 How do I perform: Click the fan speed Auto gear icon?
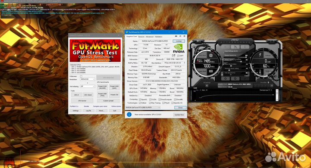(222, 75)
